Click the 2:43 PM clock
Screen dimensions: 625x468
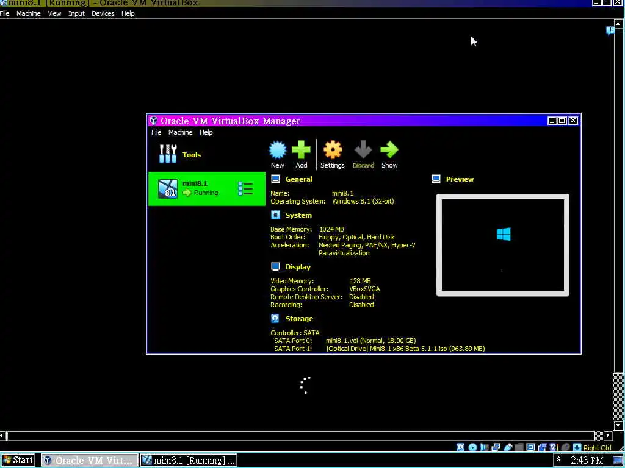(x=587, y=460)
